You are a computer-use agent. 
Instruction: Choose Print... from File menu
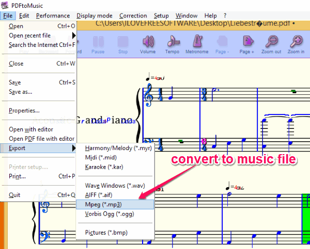click(39, 176)
